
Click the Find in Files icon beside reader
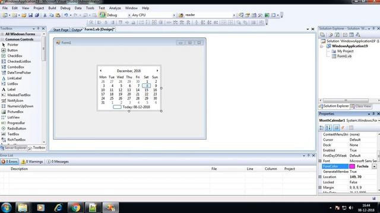click(x=180, y=15)
